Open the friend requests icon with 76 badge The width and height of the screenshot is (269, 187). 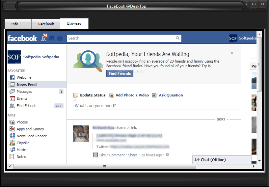pyautogui.click(x=44, y=38)
